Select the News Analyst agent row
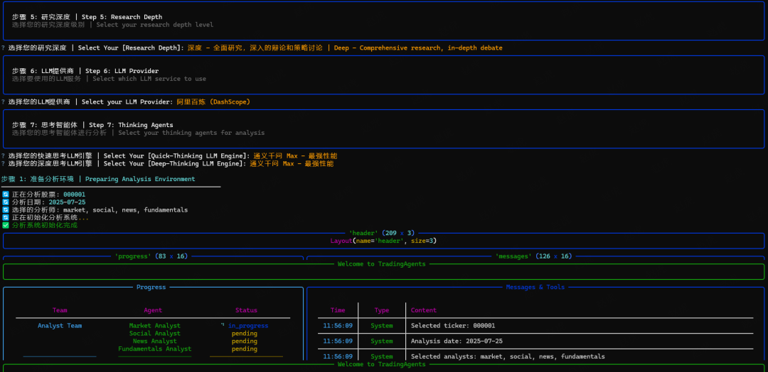This screenshot has height=372, width=768. coord(155,341)
